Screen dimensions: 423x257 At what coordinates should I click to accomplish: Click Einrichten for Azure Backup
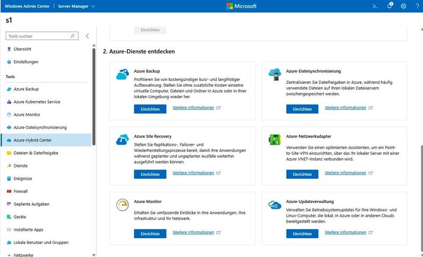150,109
